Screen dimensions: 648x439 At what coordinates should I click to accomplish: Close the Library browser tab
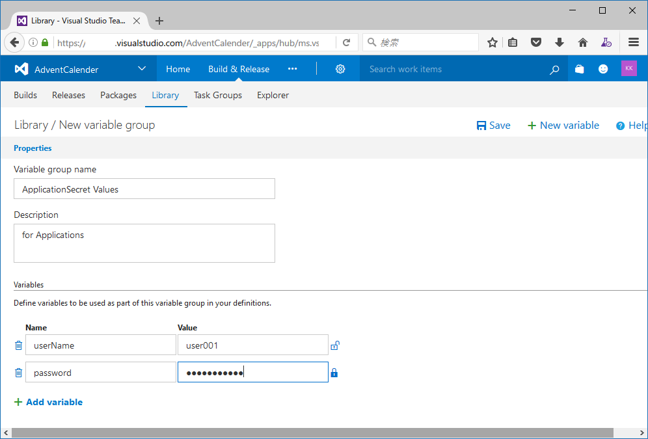point(137,21)
